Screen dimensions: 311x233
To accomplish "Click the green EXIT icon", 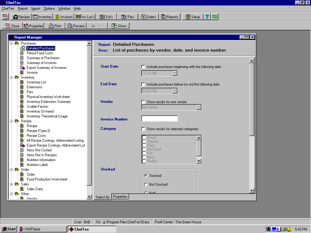I will point(215,17).
